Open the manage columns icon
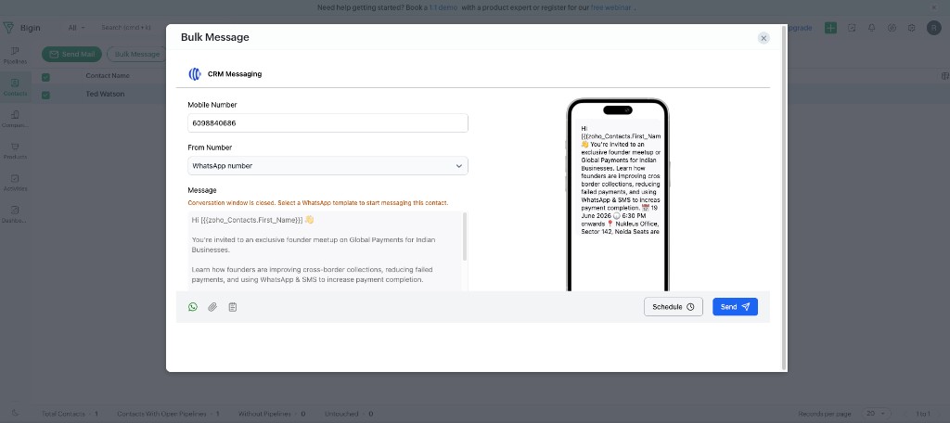 pyautogui.click(x=944, y=76)
